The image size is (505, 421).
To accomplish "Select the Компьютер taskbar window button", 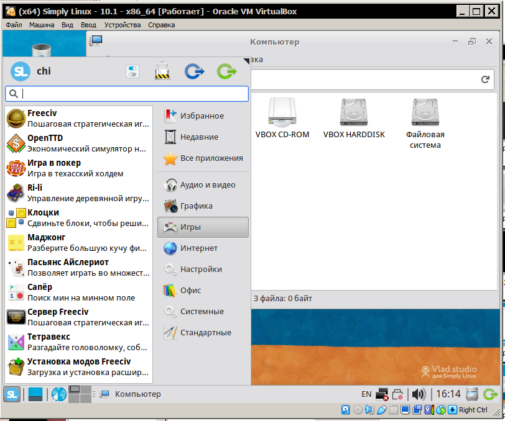I will (x=131, y=394).
